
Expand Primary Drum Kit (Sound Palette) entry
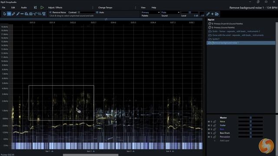[212, 24]
